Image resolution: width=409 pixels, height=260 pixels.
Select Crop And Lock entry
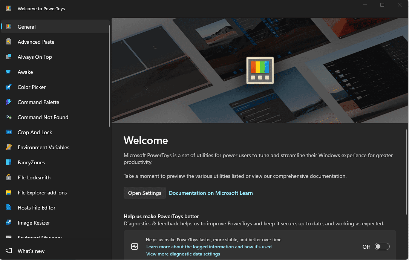(x=55, y=132)
